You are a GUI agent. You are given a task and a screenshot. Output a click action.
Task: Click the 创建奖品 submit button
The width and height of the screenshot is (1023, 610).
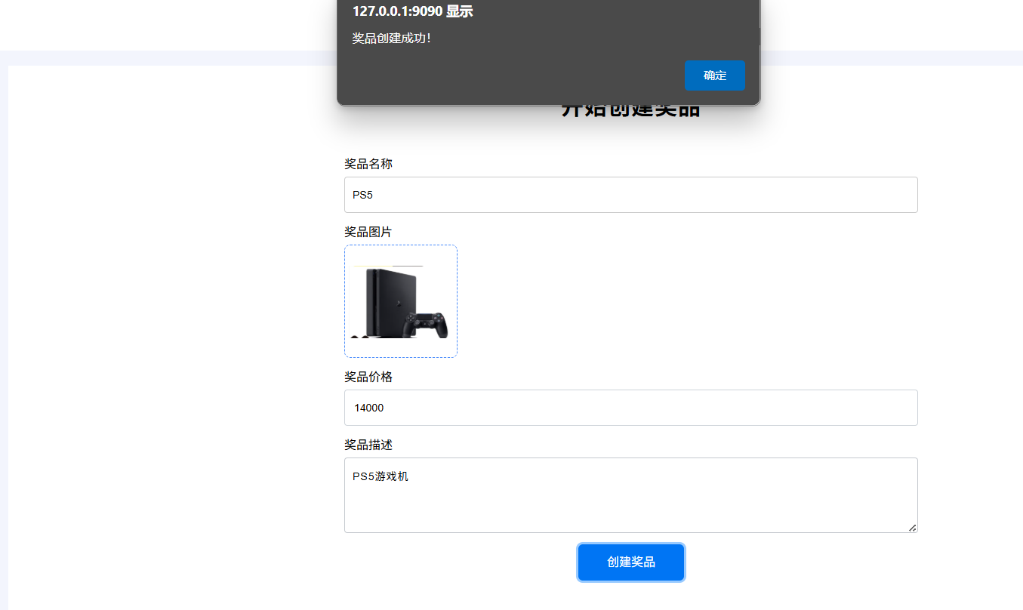click(x=631, y=562)
